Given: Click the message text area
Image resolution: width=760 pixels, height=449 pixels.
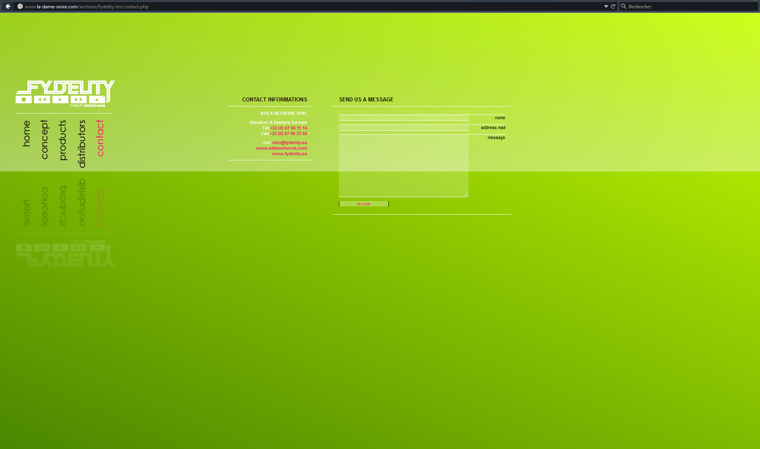Looking at the screenshot, I should pyautogui.click(x=403, y=165).
